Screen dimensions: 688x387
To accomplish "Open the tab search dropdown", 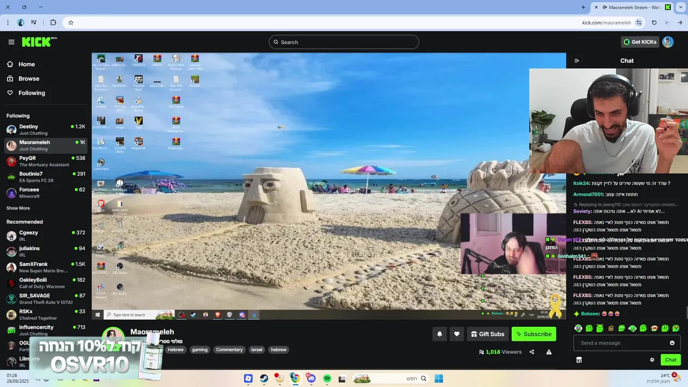I will [x=680, y=7].
